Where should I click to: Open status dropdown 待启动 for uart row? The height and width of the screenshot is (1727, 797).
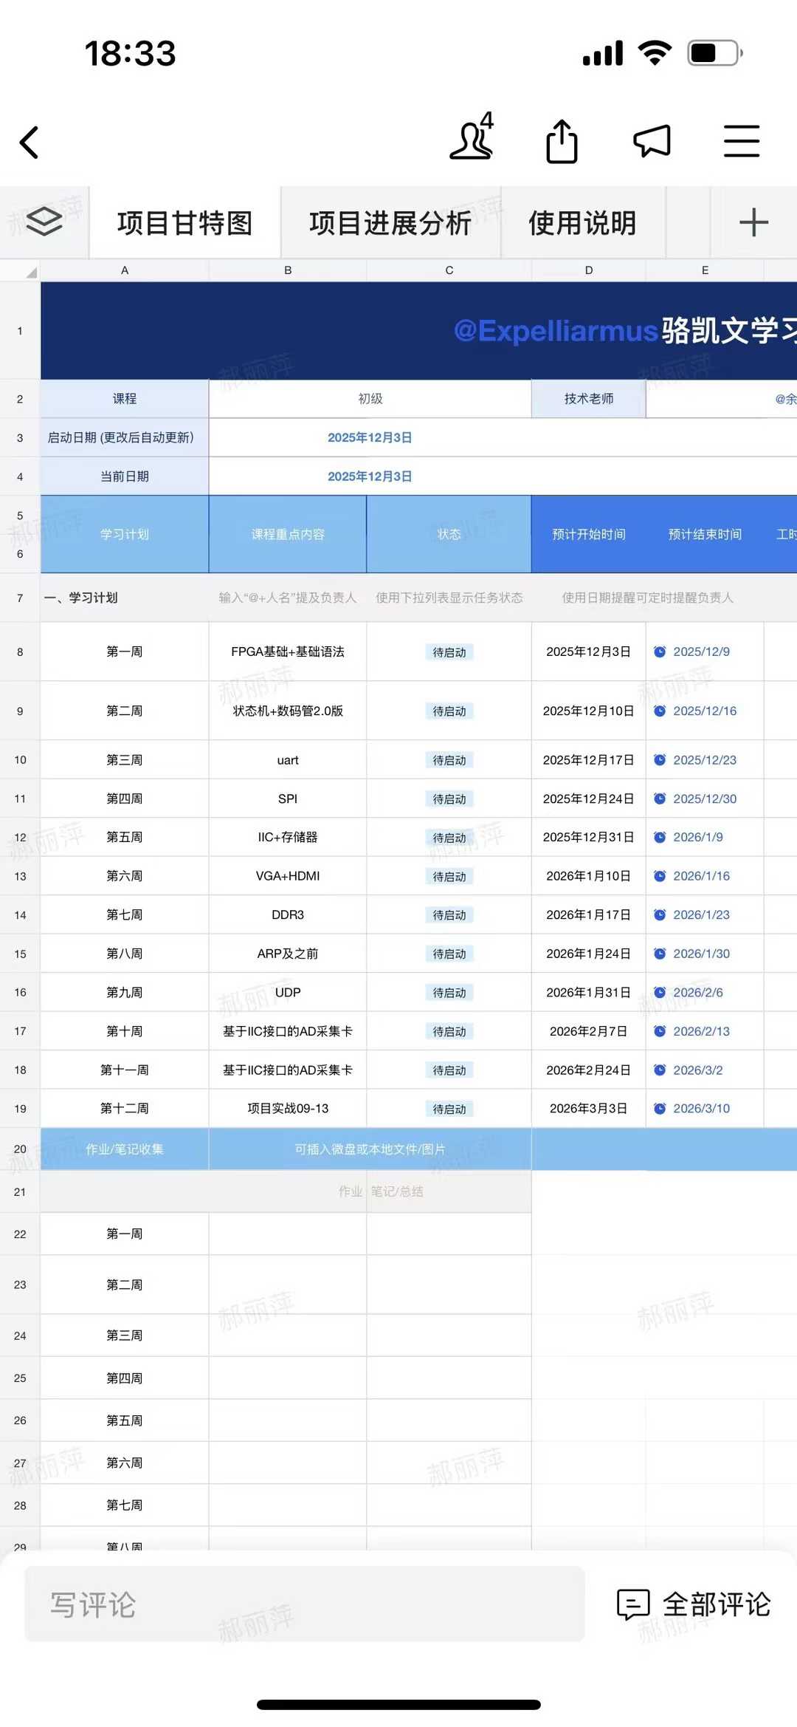(x=449, y=760)
